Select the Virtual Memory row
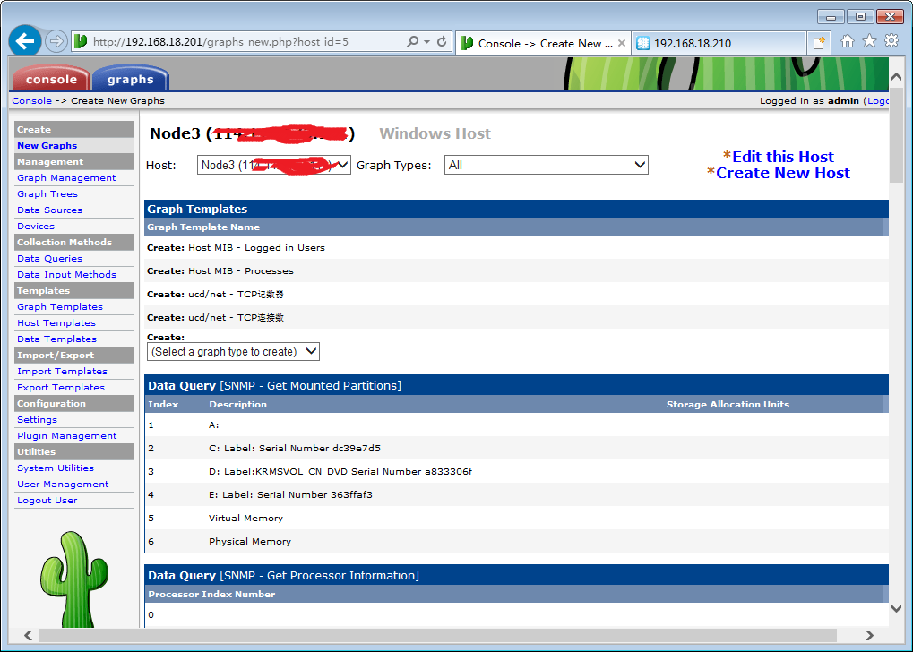The image size is (913, 652). tap(516, 518)
